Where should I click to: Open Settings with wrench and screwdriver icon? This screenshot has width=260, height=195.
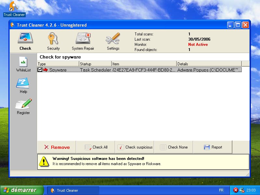113,38
